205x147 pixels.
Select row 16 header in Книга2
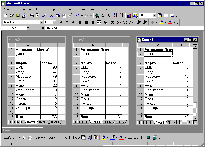pos(12,117)
